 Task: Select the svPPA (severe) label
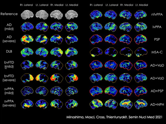pos(9,103)
